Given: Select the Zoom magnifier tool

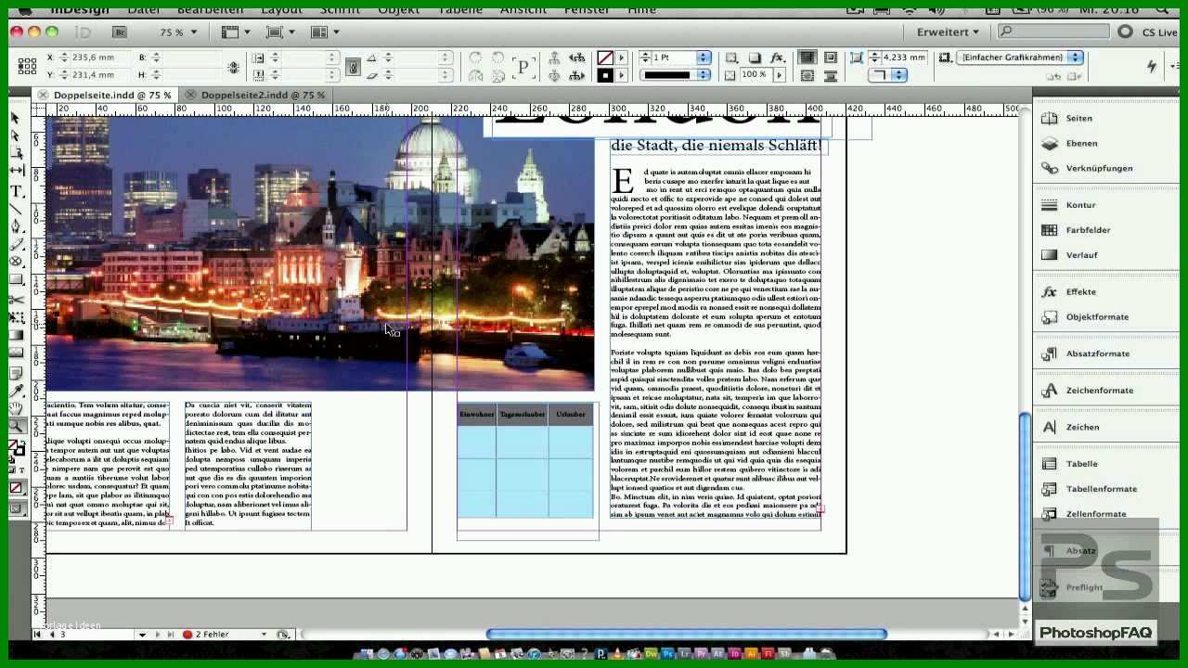Looking at the screenshot, I should pos(17,426).
